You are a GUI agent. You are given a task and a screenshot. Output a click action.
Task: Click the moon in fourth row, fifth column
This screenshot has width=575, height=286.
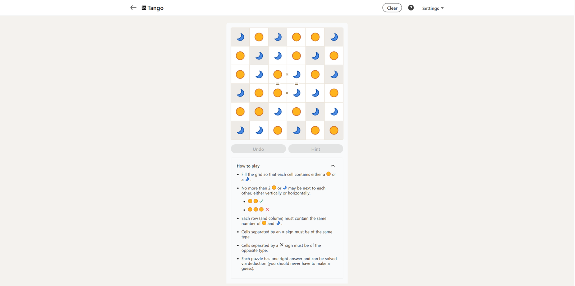[315, 93]
